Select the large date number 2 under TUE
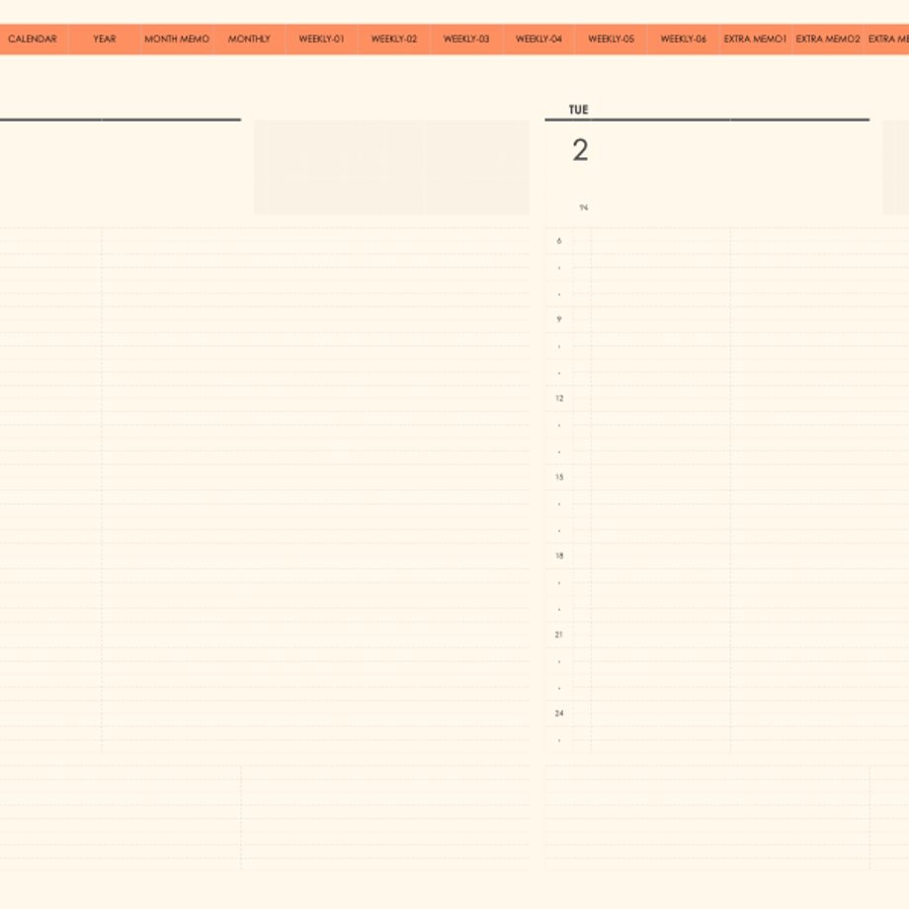 tap(580, 150)
